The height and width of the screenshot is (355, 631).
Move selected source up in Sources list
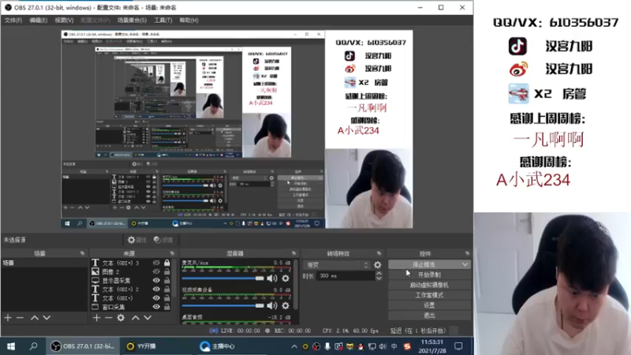coord(136,318)
